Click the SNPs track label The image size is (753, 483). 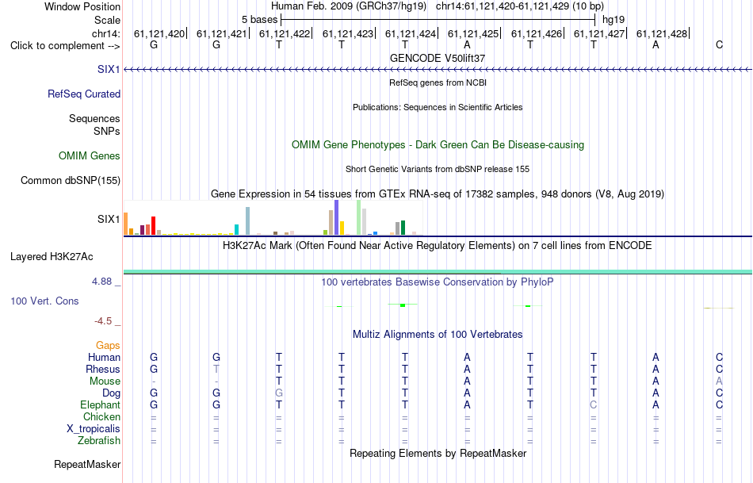(107, 131)
